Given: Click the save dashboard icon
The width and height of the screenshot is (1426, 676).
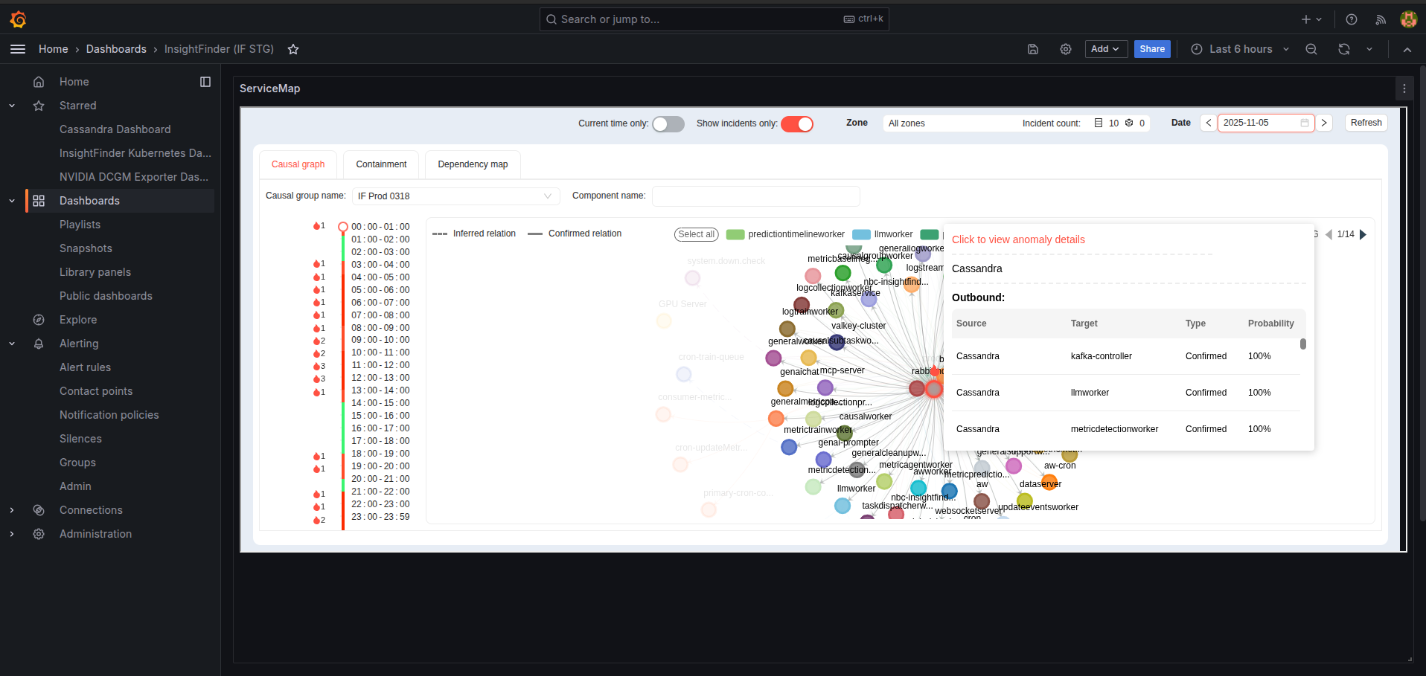Looking at the screenshot, I should [x=1033, y=49].
